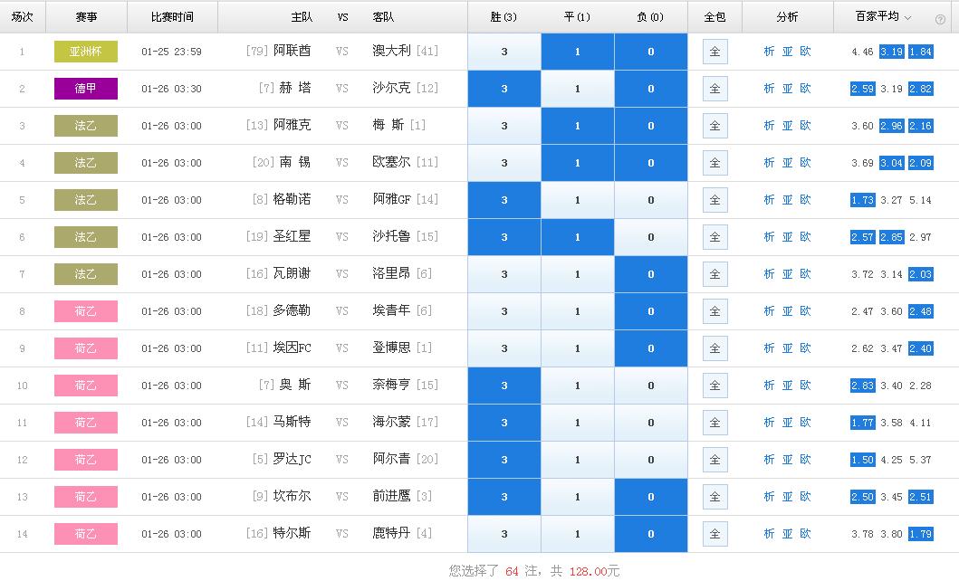
Task: Click away team 鹿特丹
Action: coord(391,533)
